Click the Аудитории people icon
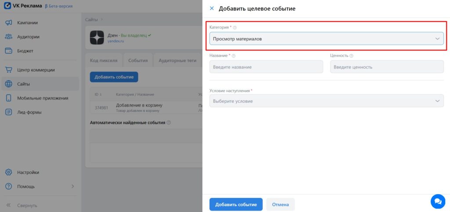 click(x=8, y=37)
